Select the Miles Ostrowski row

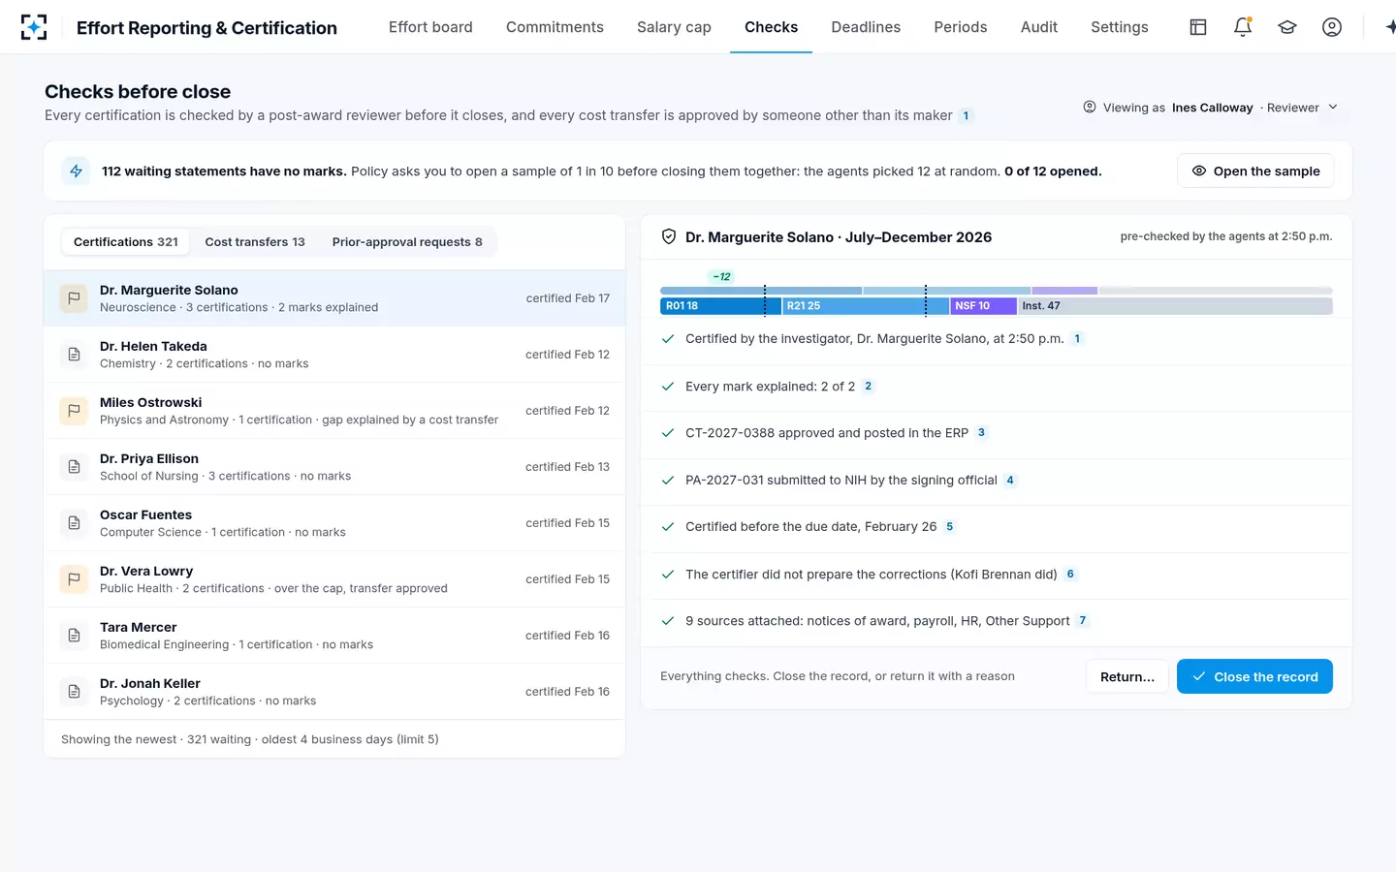pos(334,411)
